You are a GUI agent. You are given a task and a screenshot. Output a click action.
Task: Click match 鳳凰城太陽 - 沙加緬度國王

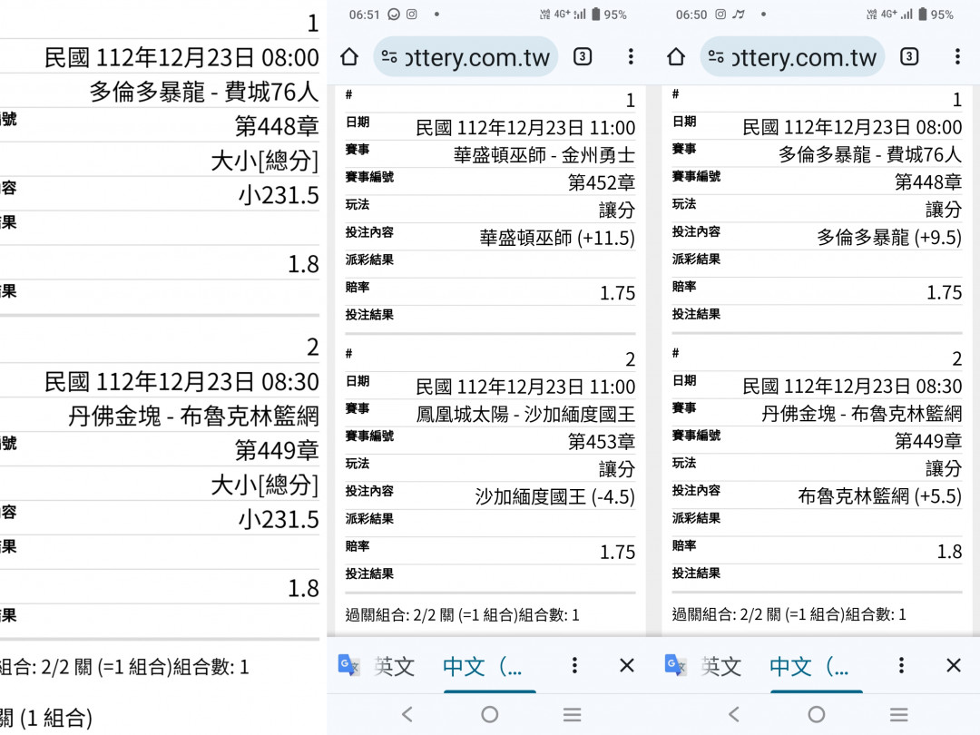(525, 414)
